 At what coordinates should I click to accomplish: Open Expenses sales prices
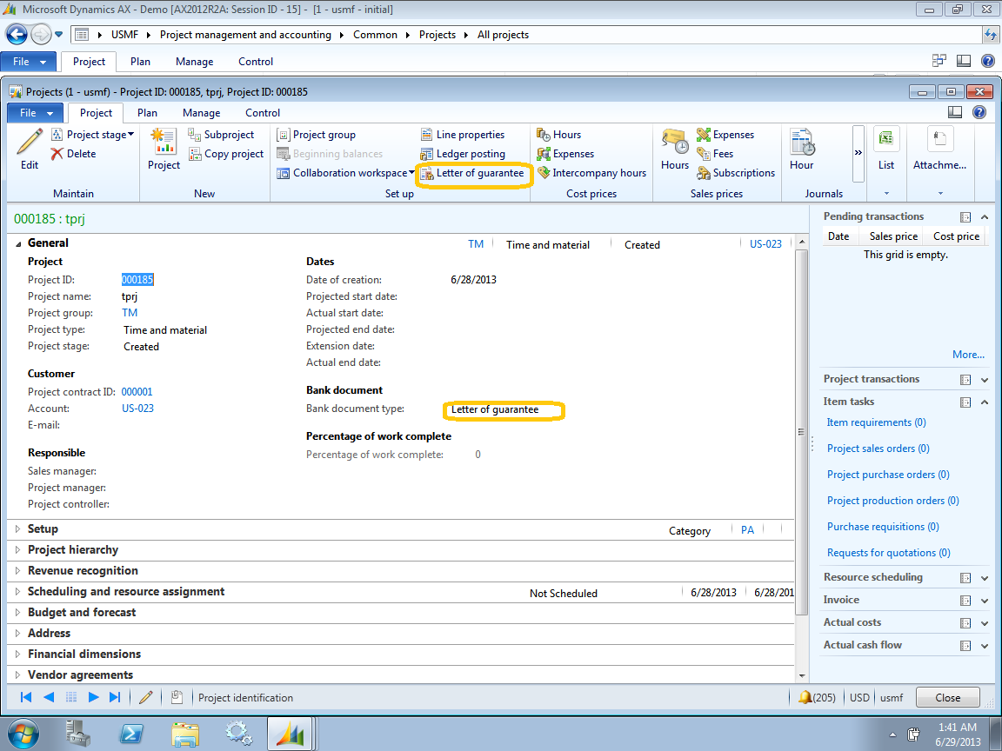[x=725, y=135]
